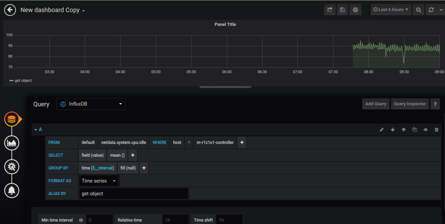Click the panel resize handle bar
The width and height of the screenshot is (445, 224).
coord(225,87)
